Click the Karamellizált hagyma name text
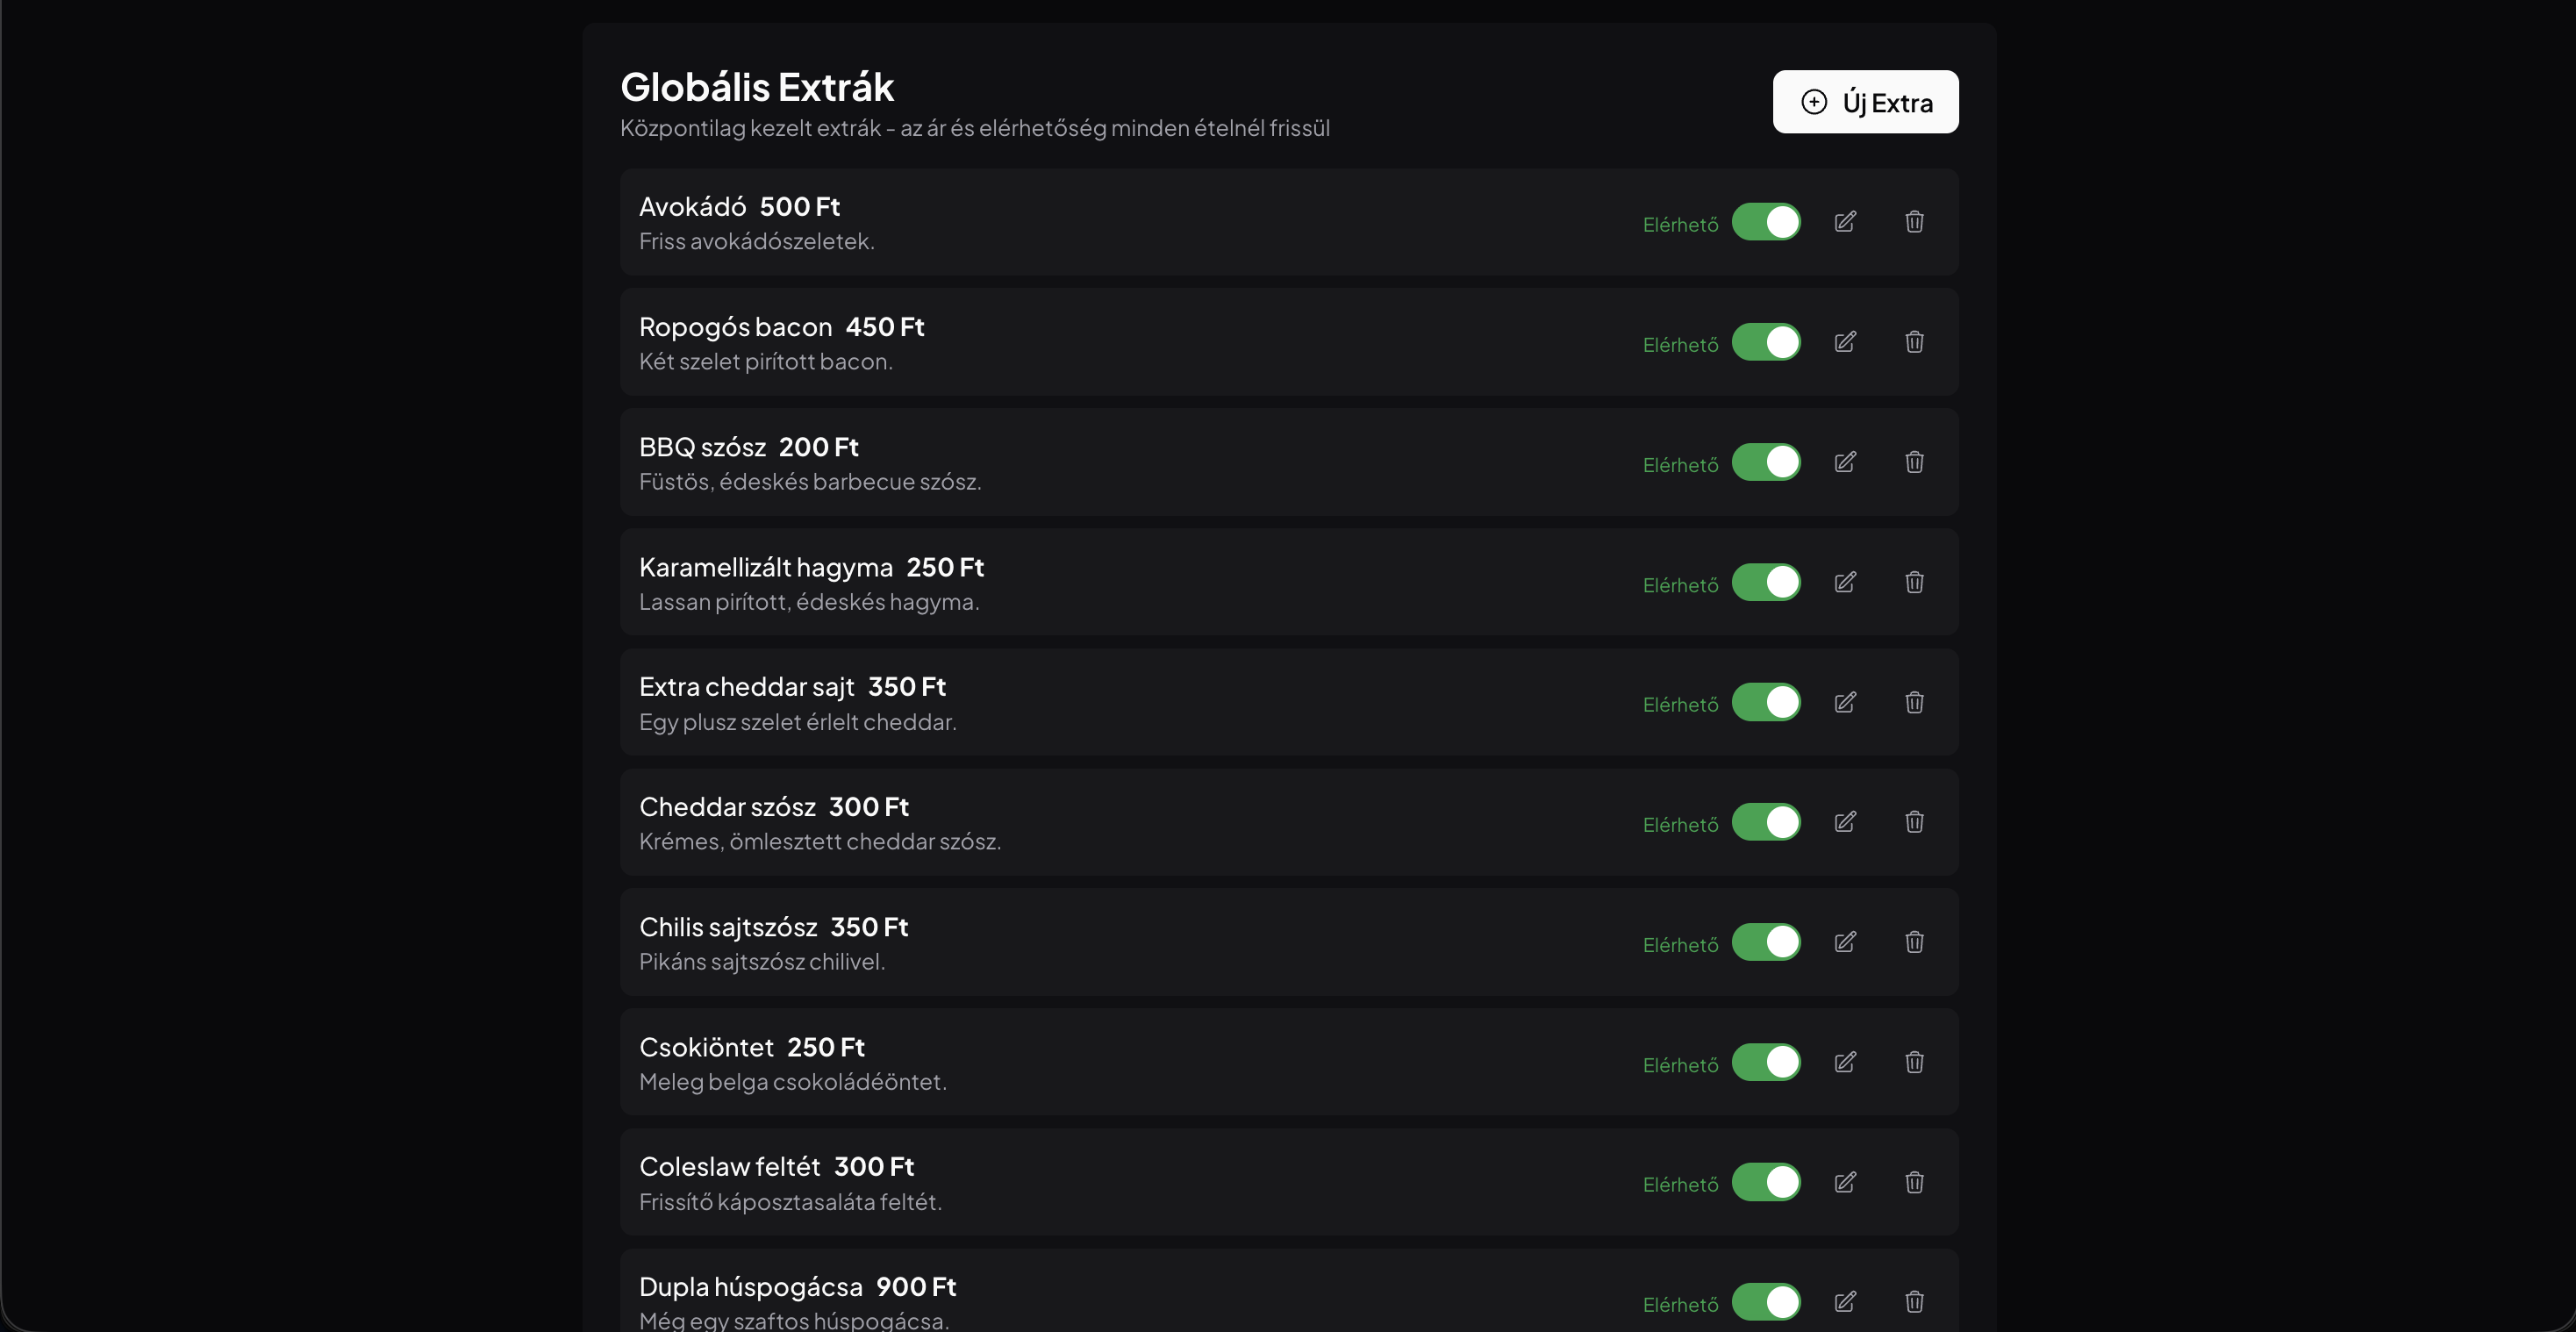The width and height of the screenshot is (2576, 1332). [766, 568]
